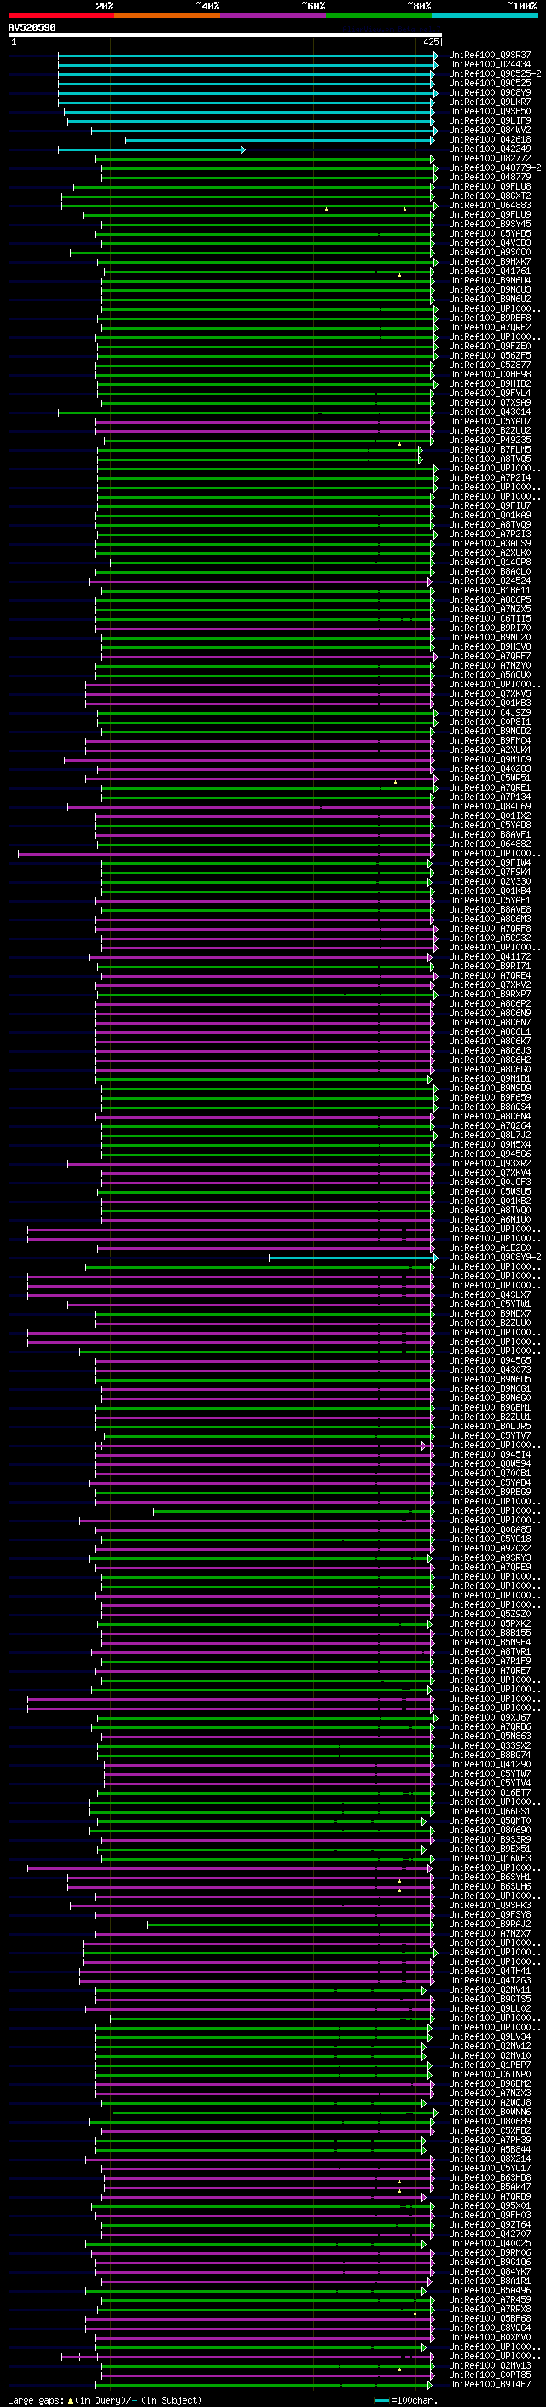Click the orange ~40% identity legend bar
The width and height of the screenshot is (546, 2407).
(x=167, y=15)
